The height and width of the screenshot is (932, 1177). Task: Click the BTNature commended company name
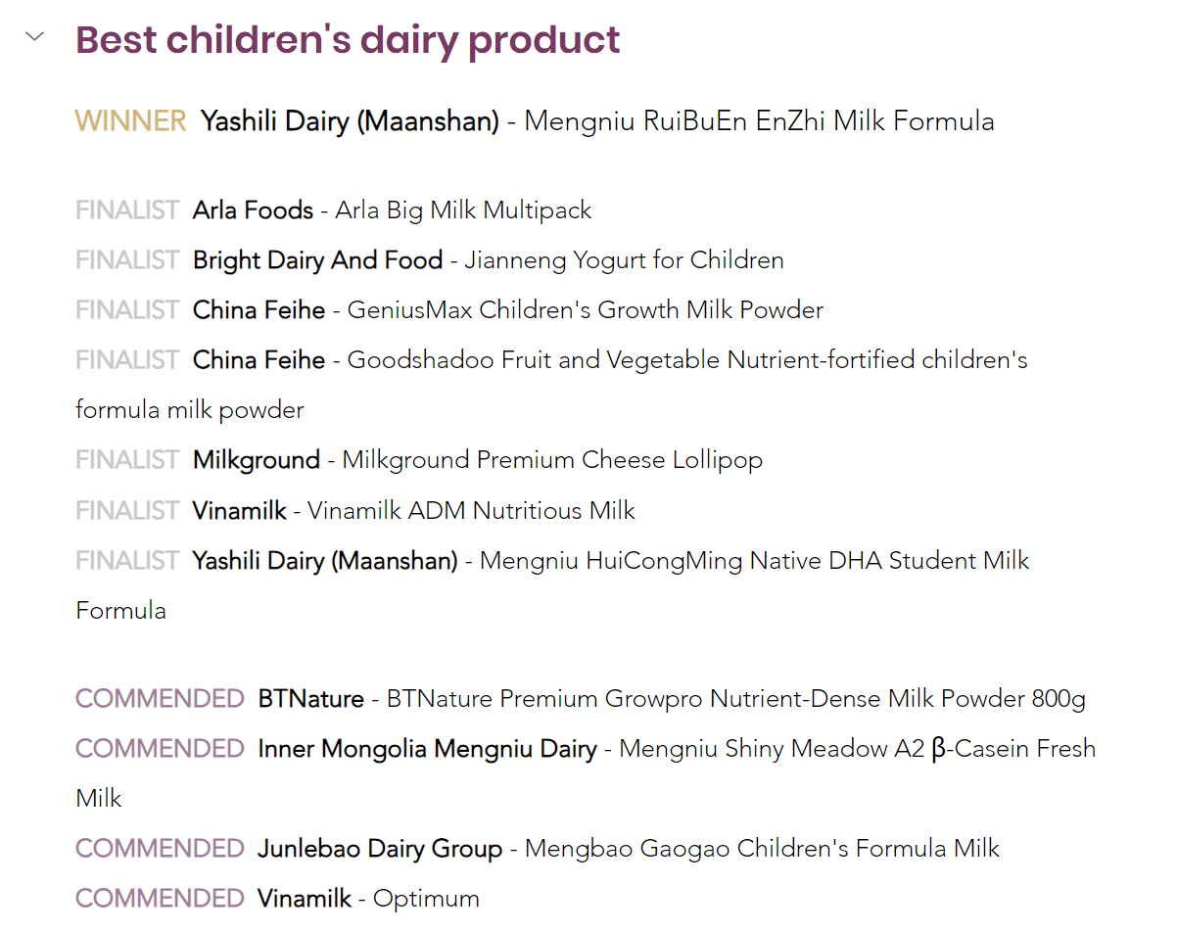pos(310,699)
